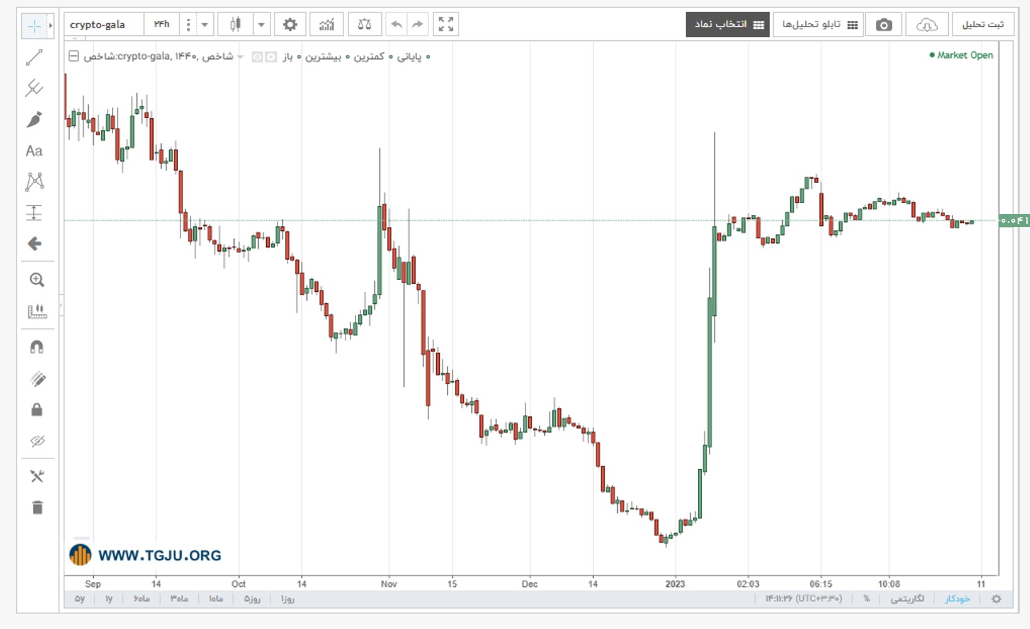The width and height of the screenshot is (1030, 629).
Task: Click the back arrow icon in sidebar
Action: 35,243
